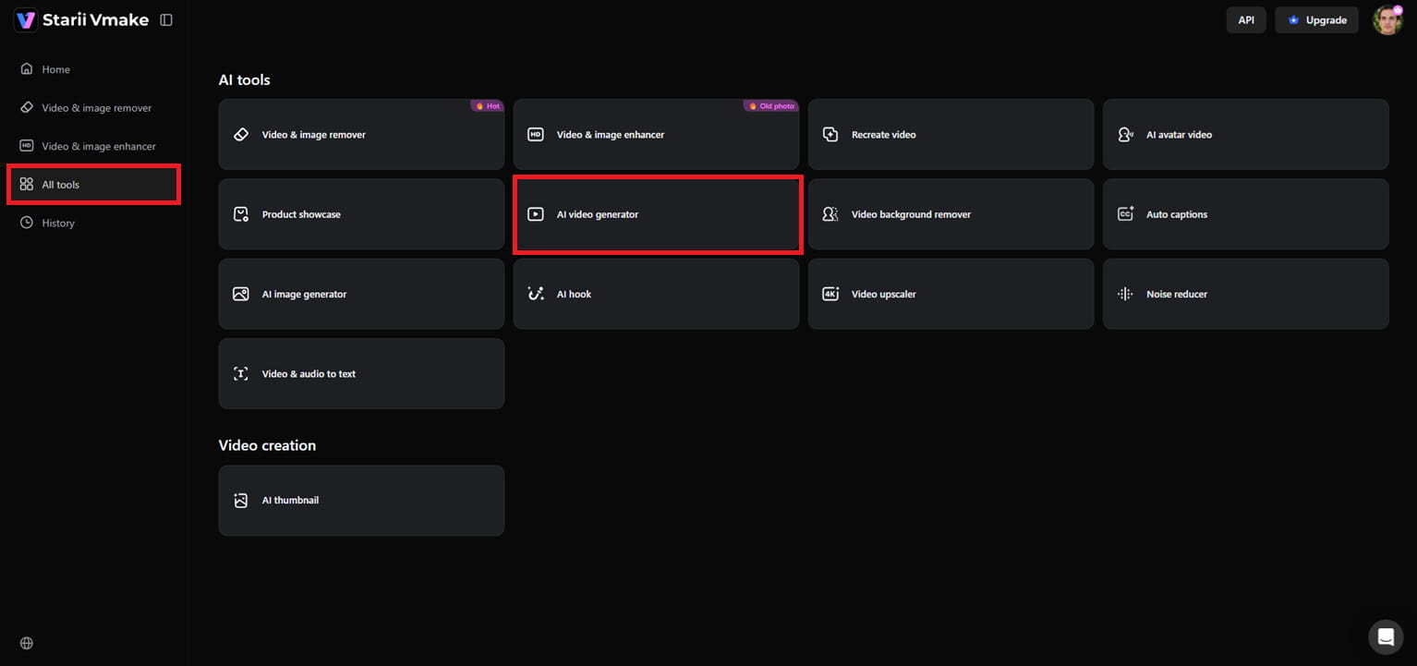Open the AI hook tool card
This screenshot has height=666, width=1417.
point(656,294)
